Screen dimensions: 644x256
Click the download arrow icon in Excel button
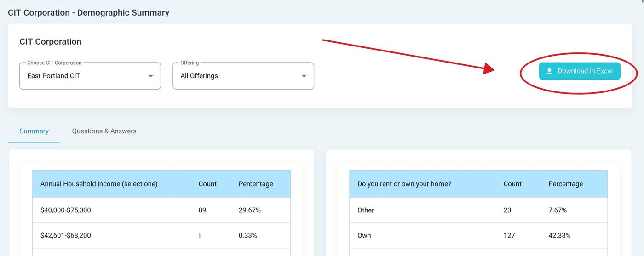549,71
